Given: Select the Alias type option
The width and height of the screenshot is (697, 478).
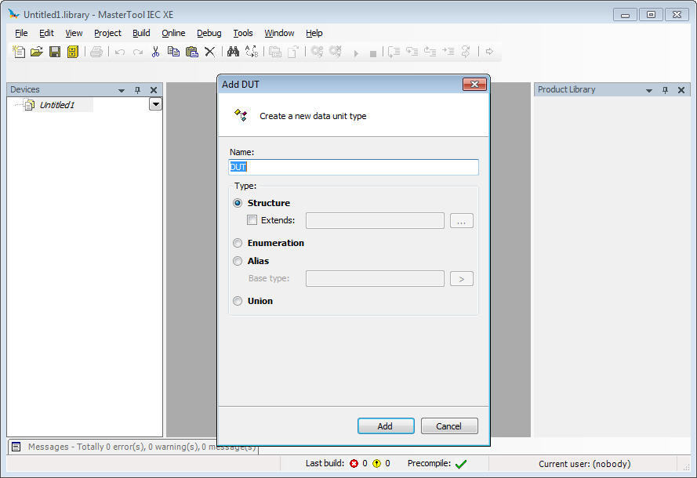Looking at the screenshot, I should (x=238, y=261).
